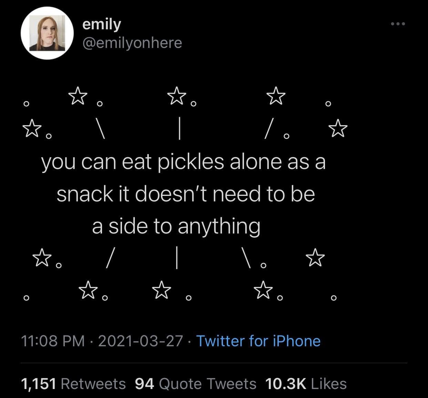Click the text "snack it doesn't need to be"
Viewport: 428px width, 398px height.
click(x=186, y=194)
